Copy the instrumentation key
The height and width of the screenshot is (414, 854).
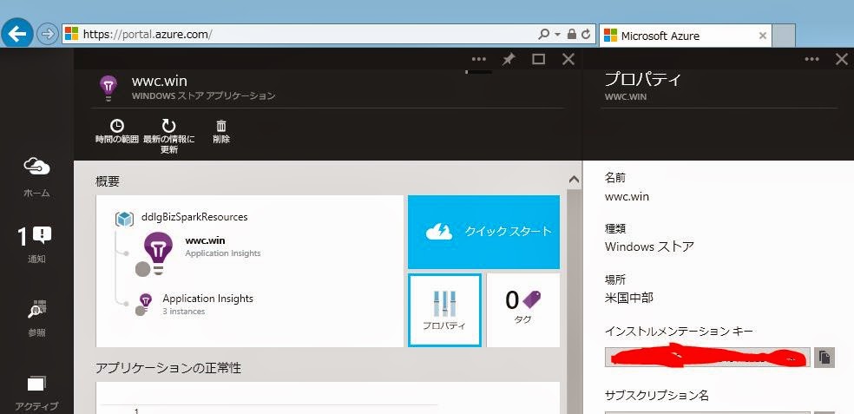[x=824, y=358]
